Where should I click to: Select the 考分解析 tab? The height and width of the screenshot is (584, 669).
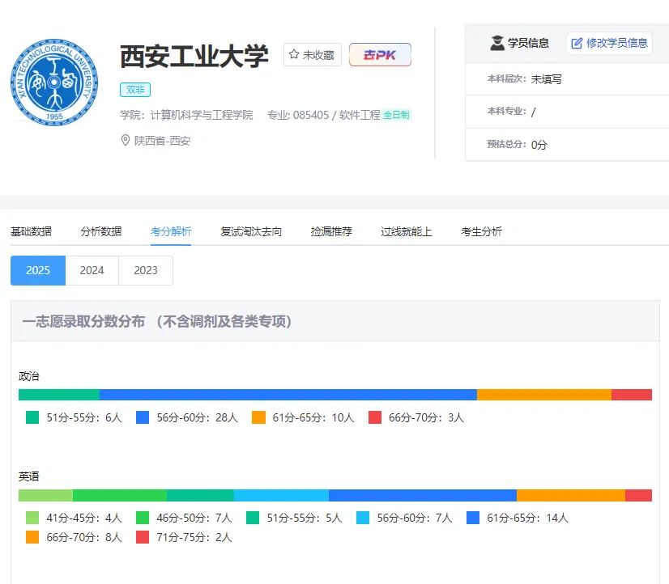click(171, 231)
